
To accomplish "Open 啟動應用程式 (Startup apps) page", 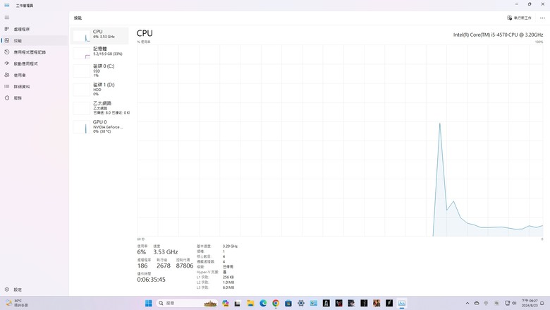I will (34, 64).
